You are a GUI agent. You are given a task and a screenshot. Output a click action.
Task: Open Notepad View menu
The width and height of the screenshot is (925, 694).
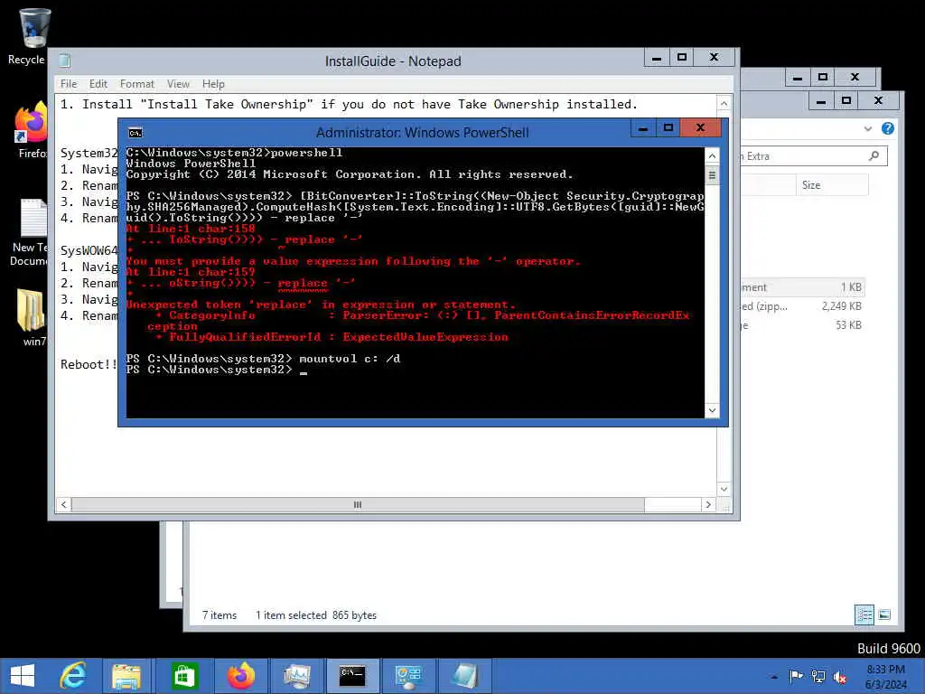(x=178, y=84)
